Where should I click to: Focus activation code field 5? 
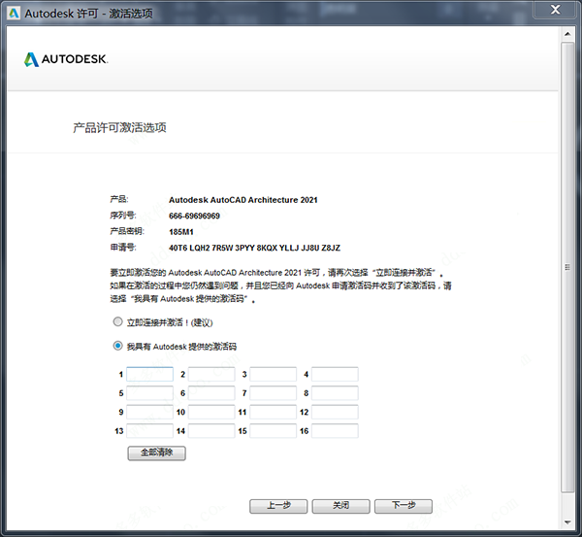click(150, 393)
